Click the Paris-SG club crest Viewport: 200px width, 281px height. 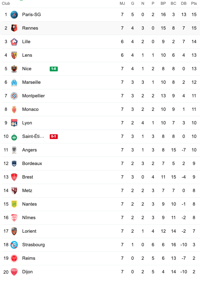coord(14,15)
